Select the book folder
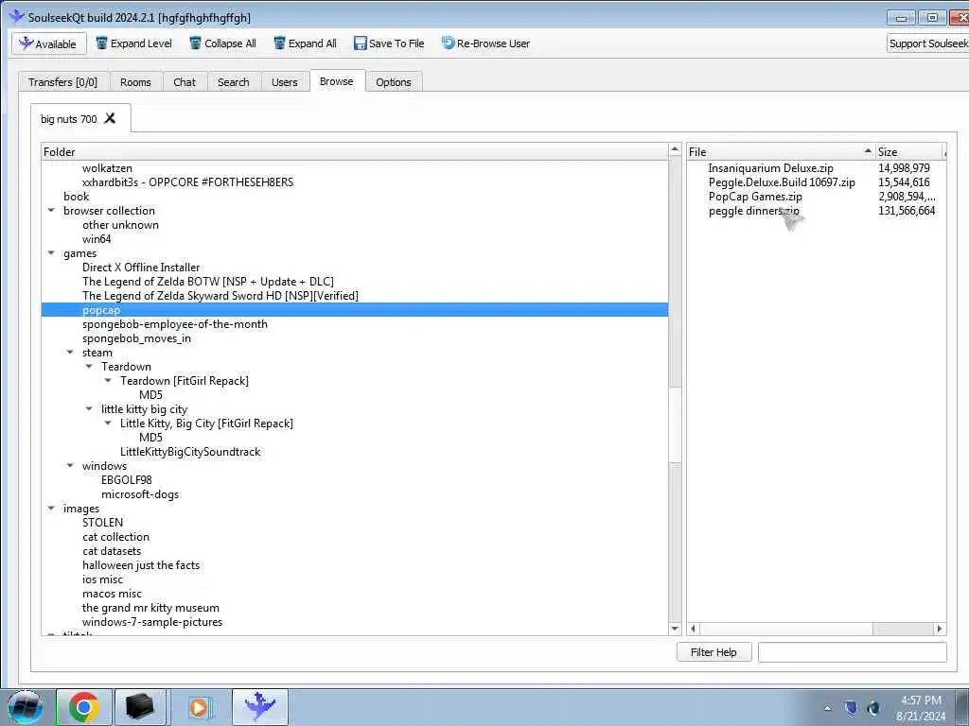The height and width of the screenshot is (726, 969). tap(76, 197)
